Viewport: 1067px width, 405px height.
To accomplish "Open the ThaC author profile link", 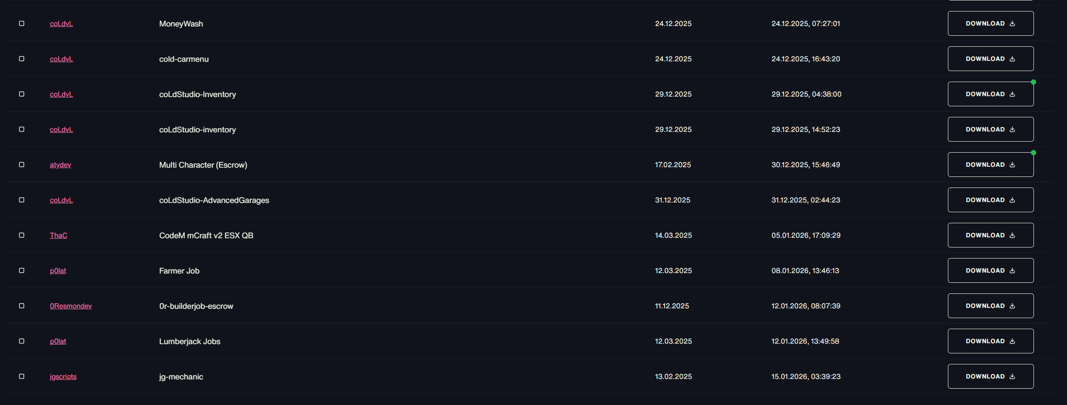I will point(58,235).
